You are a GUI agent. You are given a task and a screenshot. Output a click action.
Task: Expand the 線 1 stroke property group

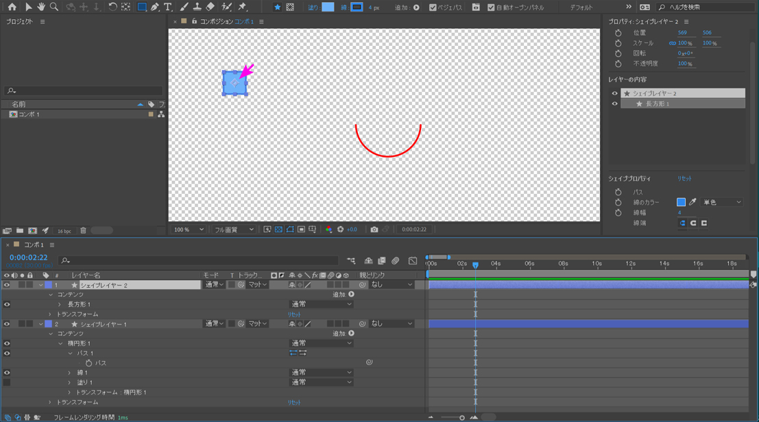[70, 373]
